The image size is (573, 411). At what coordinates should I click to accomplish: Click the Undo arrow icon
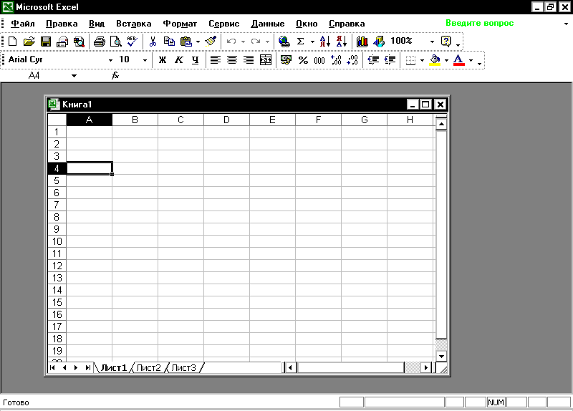click(x=231, y=42)
